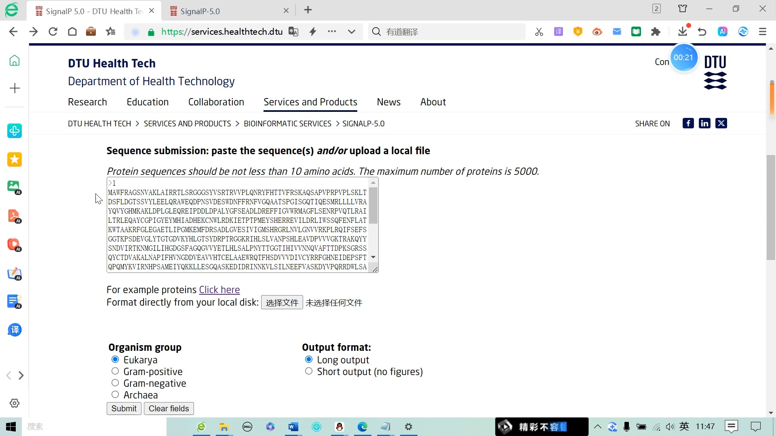776x436 pixels.
Task: Open the Research menu
Action: 87,102
